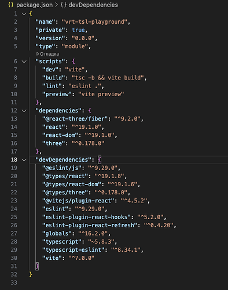Fold the devDependencies section chevron
This screenshot has height=290, width=228.
coord(24,160)
